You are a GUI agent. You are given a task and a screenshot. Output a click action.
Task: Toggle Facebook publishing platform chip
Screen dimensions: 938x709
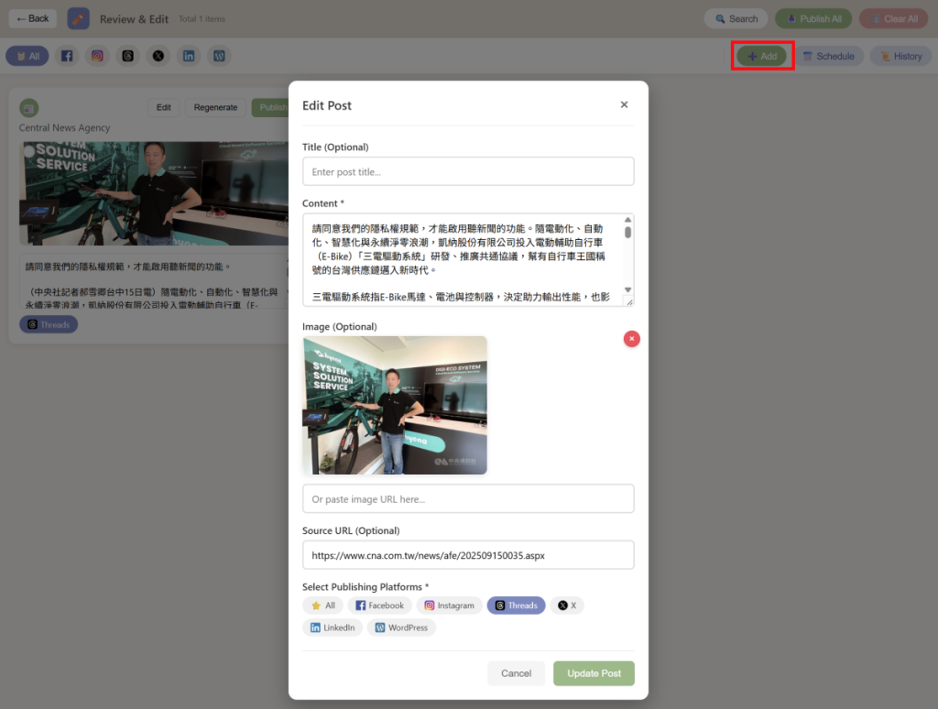point(379,605)
